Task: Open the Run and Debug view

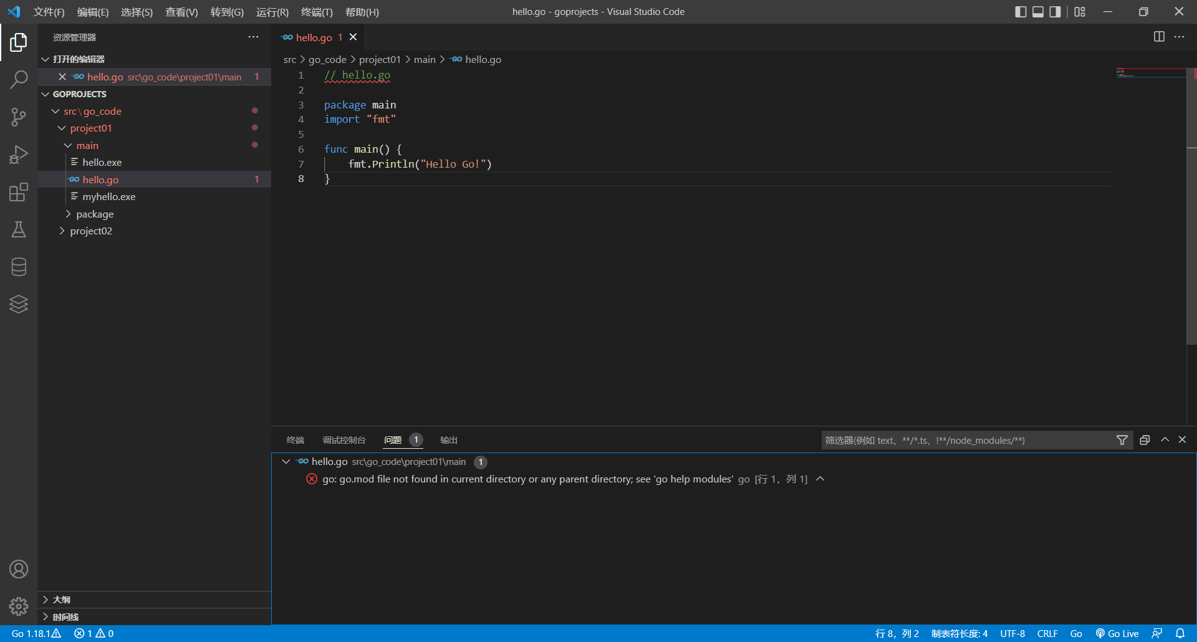Action: pyautogui.click(x=19, y=155)
